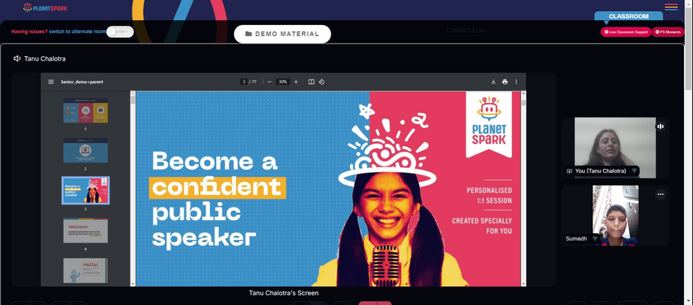Click Sumedh's video tile

tap(615, 215)
